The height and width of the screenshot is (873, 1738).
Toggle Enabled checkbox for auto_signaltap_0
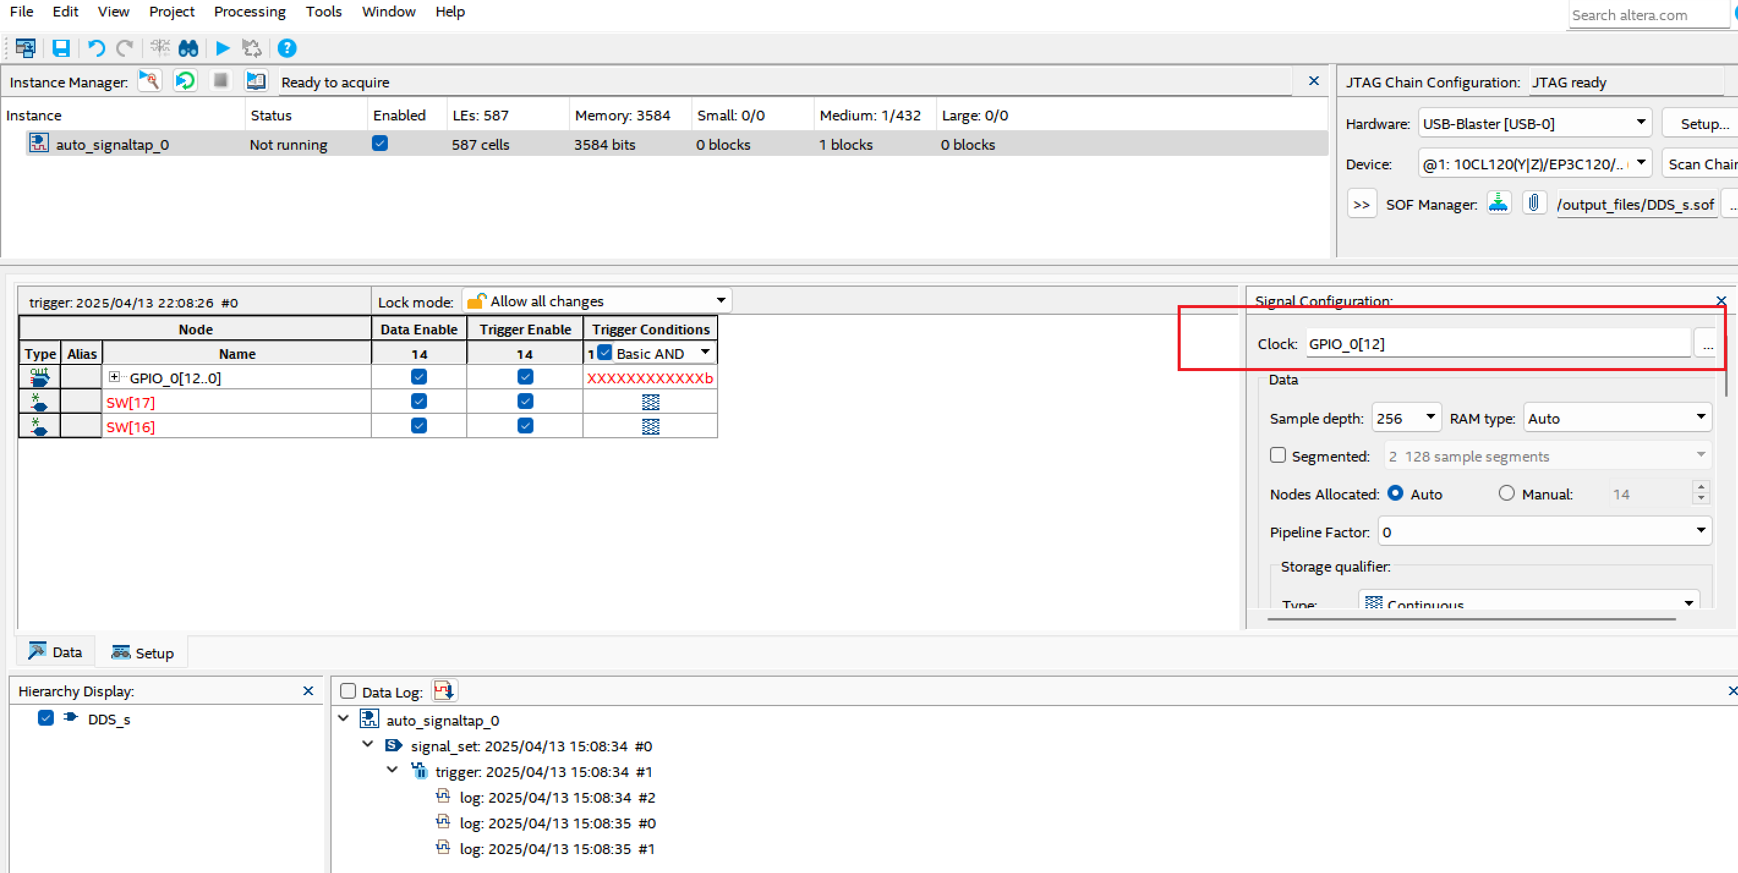coord(380,144)
